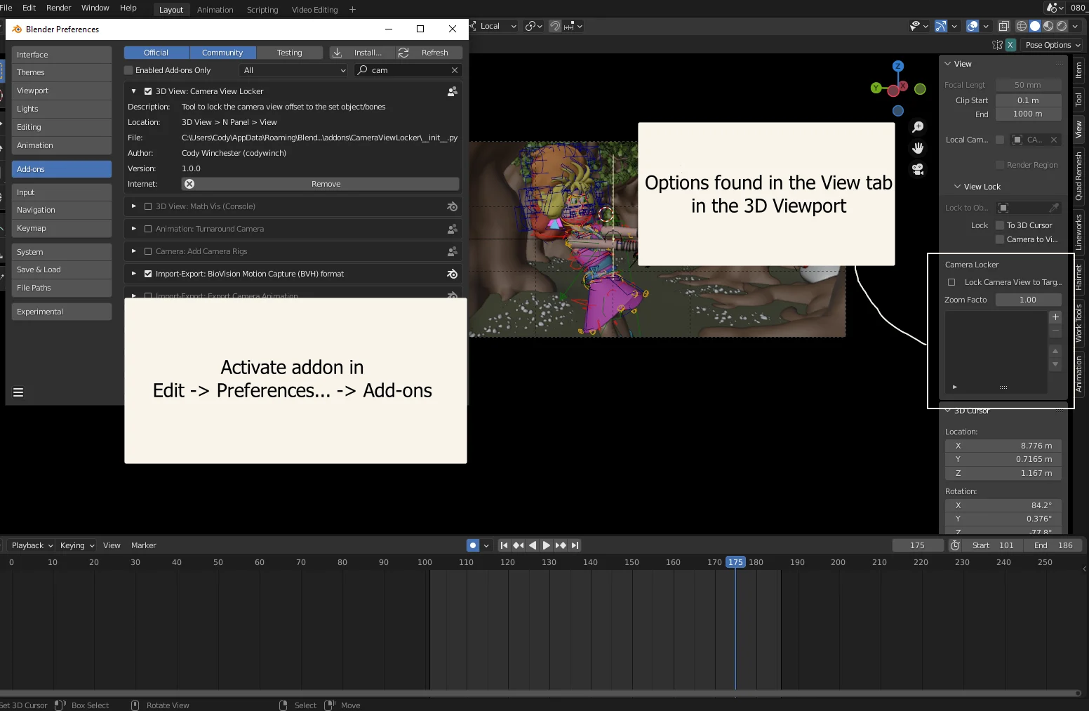
Task: Open the add-on category All dropdown
Action: 293,70
